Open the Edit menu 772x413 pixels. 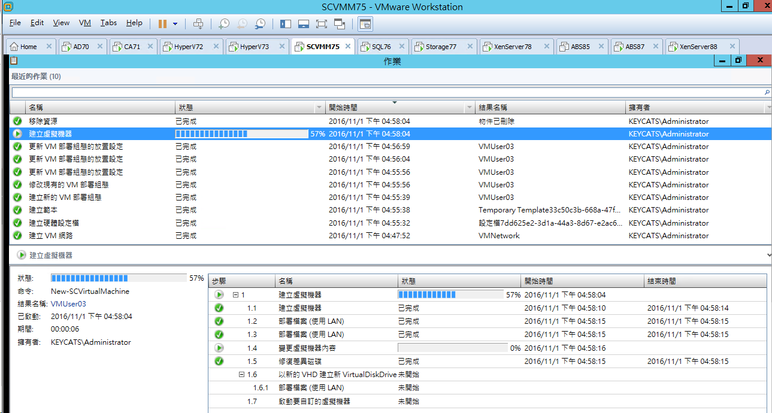(37, 23)
